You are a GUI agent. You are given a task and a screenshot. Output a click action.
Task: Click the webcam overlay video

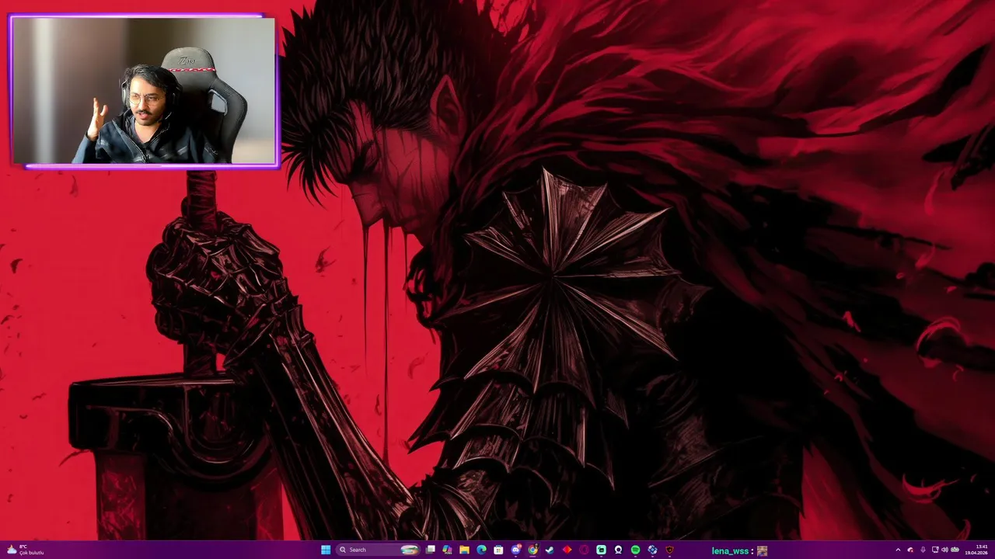pos(144,90)
